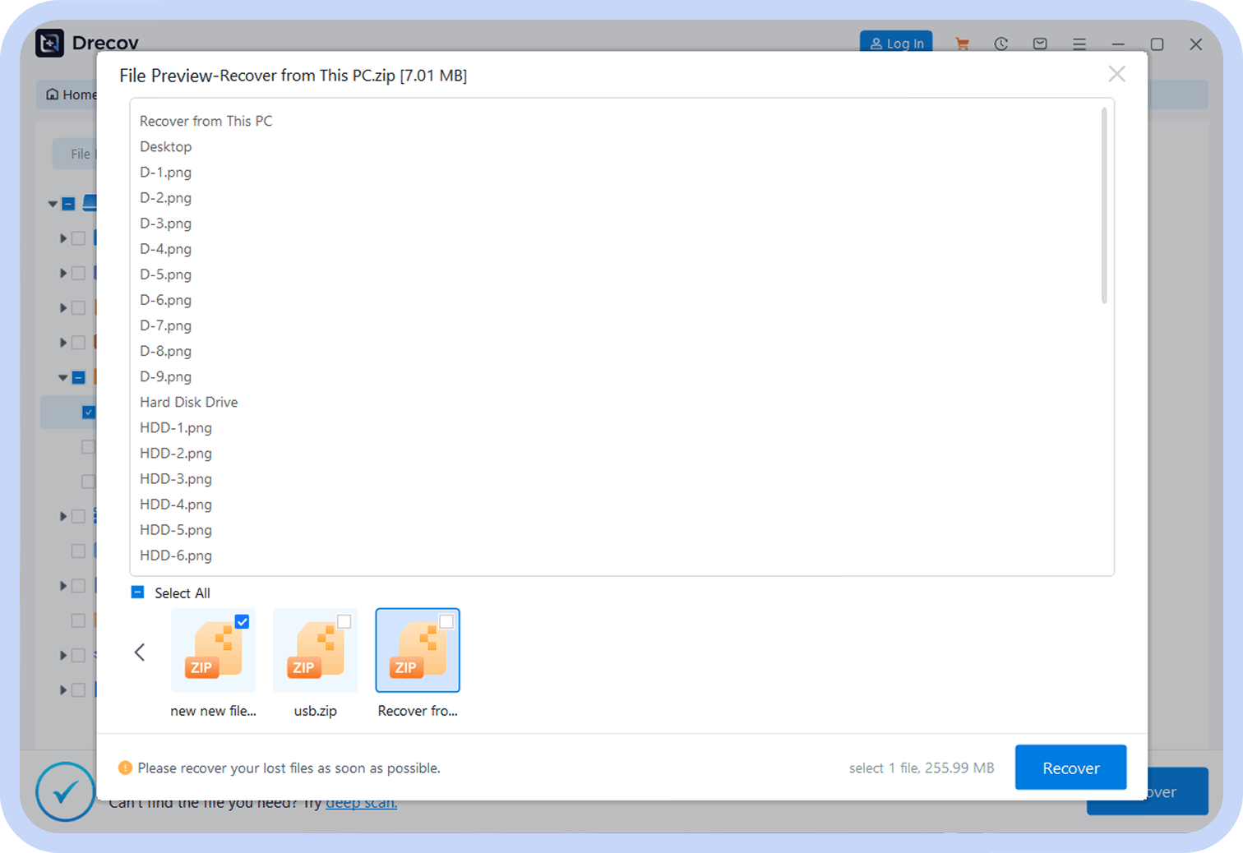Click the Drecov logo icon

pos(49,43)
